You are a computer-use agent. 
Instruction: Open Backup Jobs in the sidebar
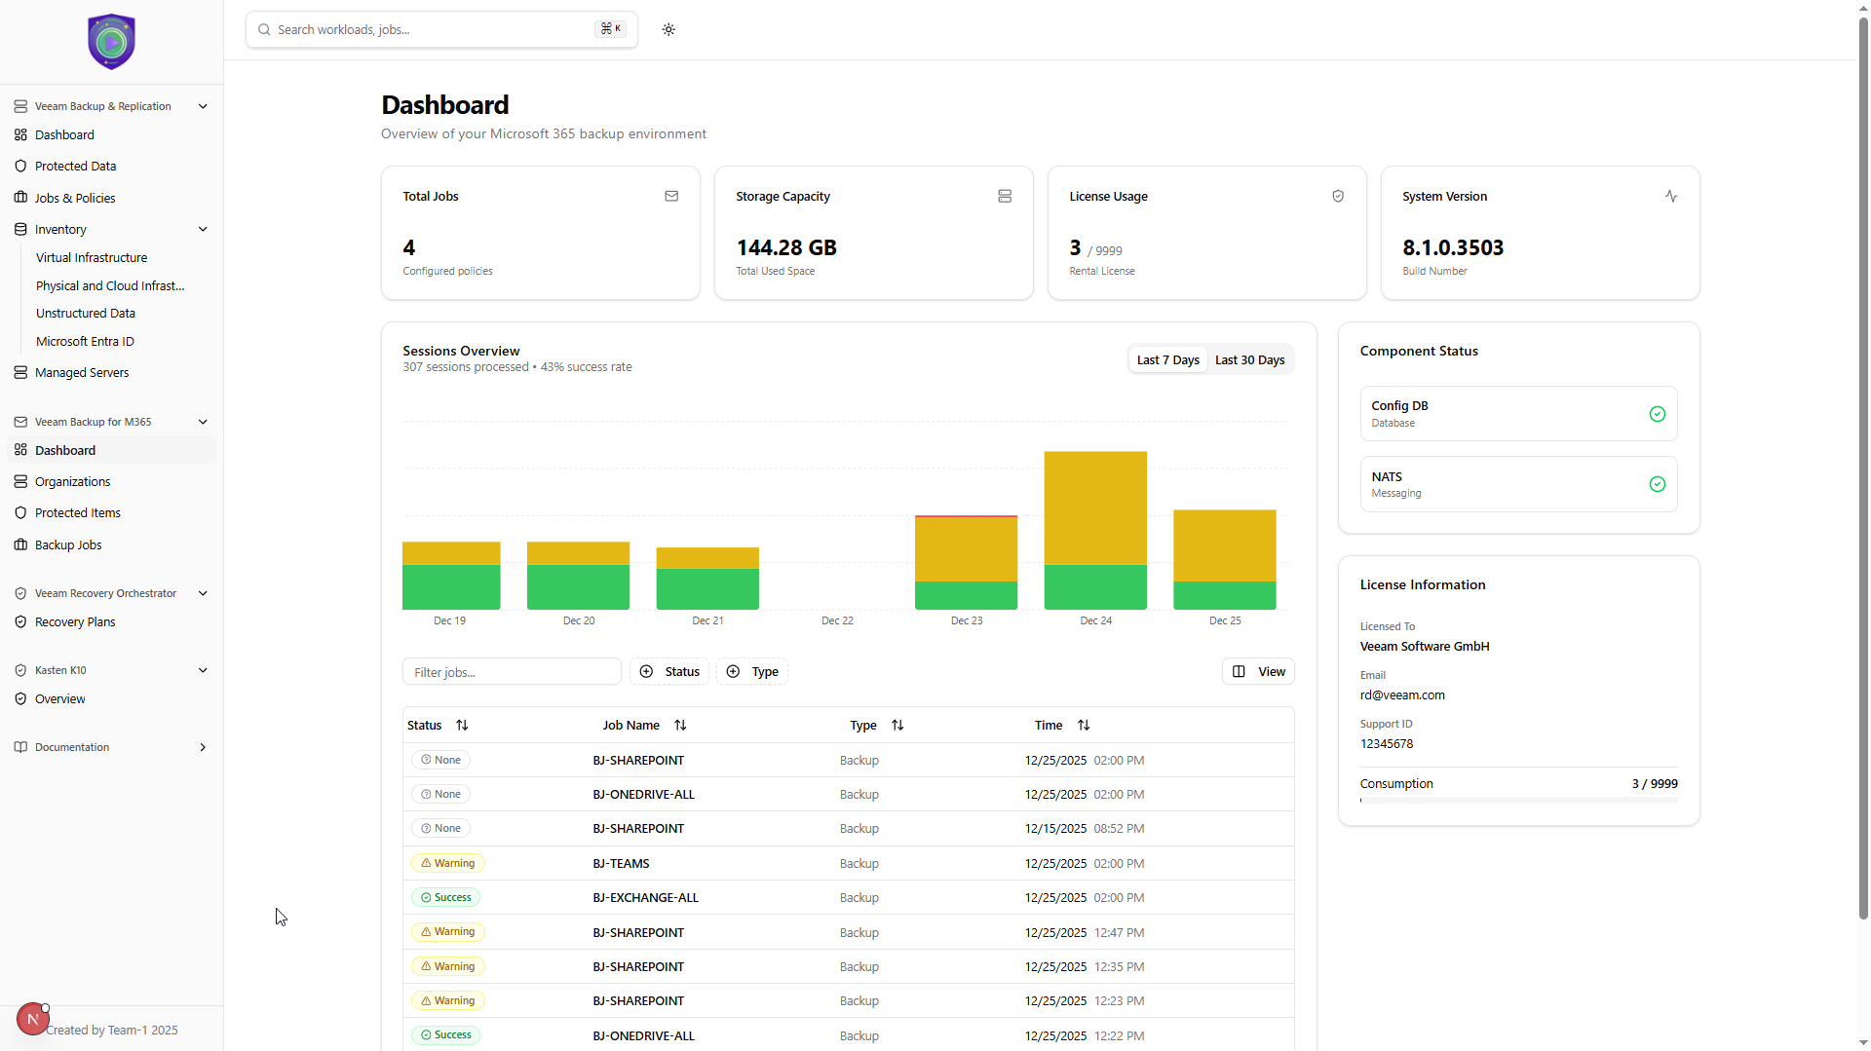[x=68, y=544]
